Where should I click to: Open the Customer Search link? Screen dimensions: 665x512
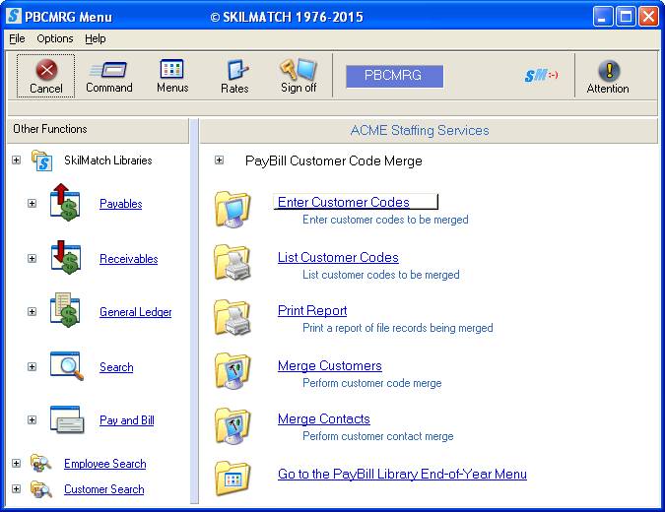103,489
